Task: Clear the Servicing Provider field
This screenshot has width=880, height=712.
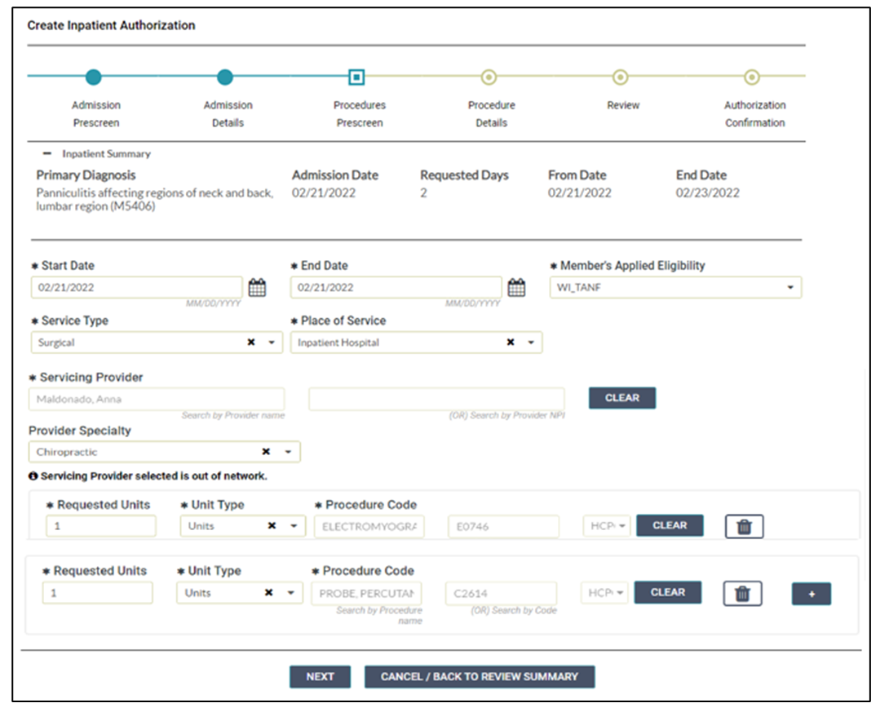Action: [621, 398]
